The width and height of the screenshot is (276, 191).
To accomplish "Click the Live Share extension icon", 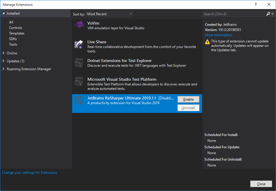I will 79,44.
